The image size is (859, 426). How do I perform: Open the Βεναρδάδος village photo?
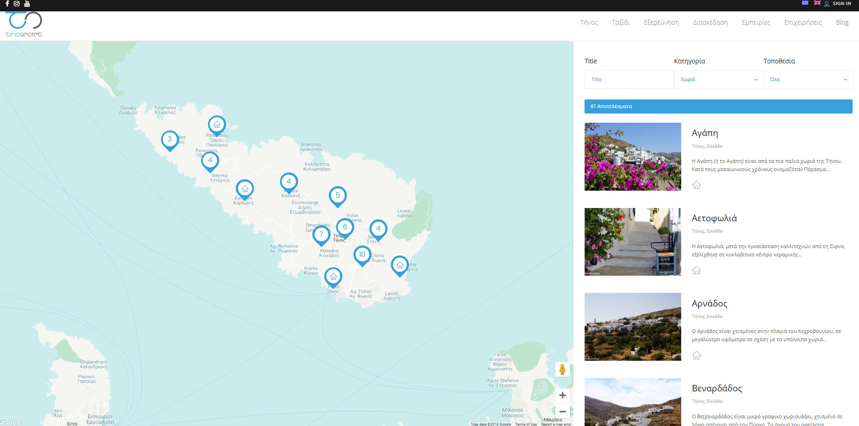[x=633, y=402]
